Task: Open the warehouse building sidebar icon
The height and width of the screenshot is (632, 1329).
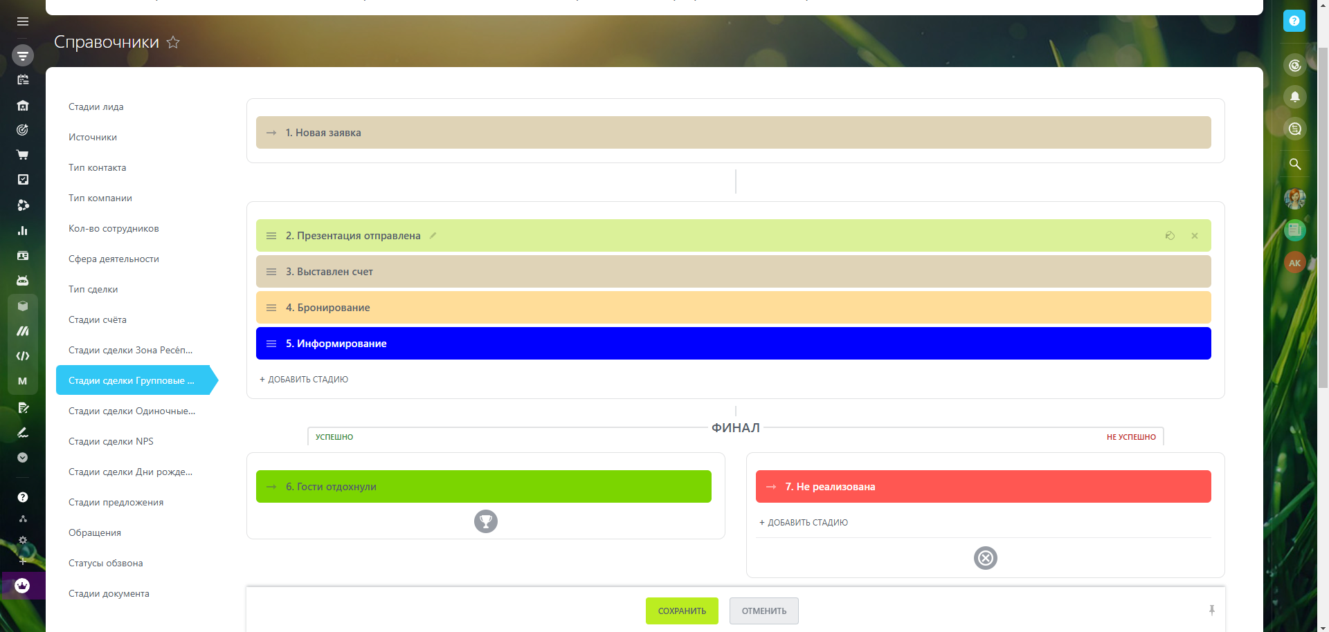Action: (x=23, y=105)
